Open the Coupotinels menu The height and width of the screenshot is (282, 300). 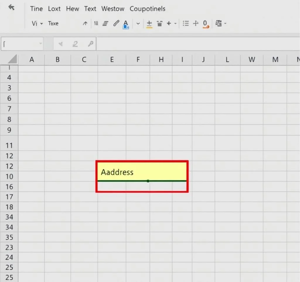(147, 9)
